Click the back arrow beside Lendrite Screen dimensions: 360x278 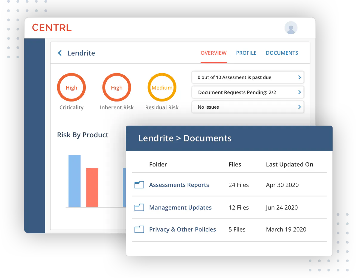click(x=60, y=53)
